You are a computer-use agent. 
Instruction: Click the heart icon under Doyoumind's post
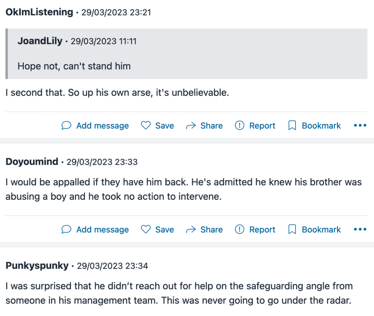(x=145, y=229)
